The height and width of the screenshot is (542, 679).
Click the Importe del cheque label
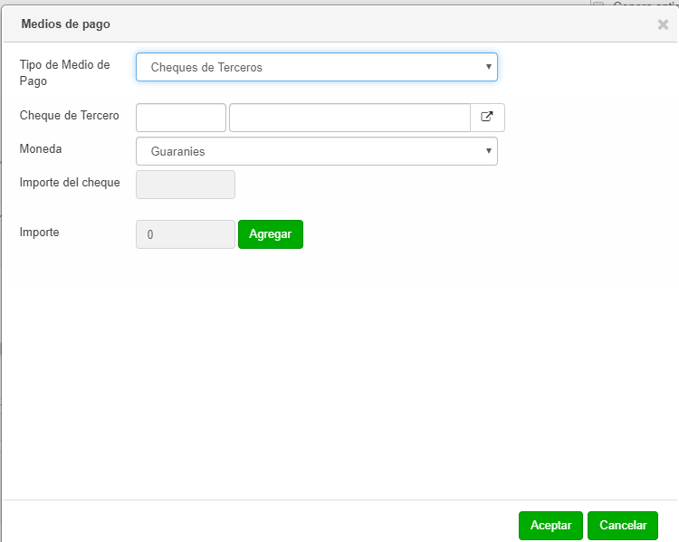pyautogui.click(x=70, y=182)
